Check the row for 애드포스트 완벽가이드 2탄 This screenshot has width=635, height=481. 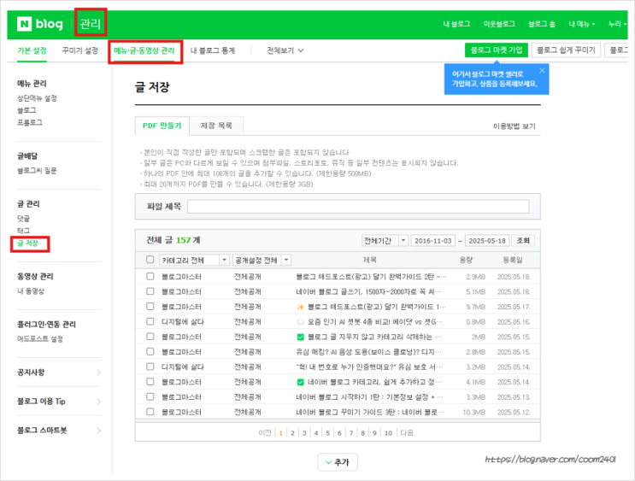point(150,277)
